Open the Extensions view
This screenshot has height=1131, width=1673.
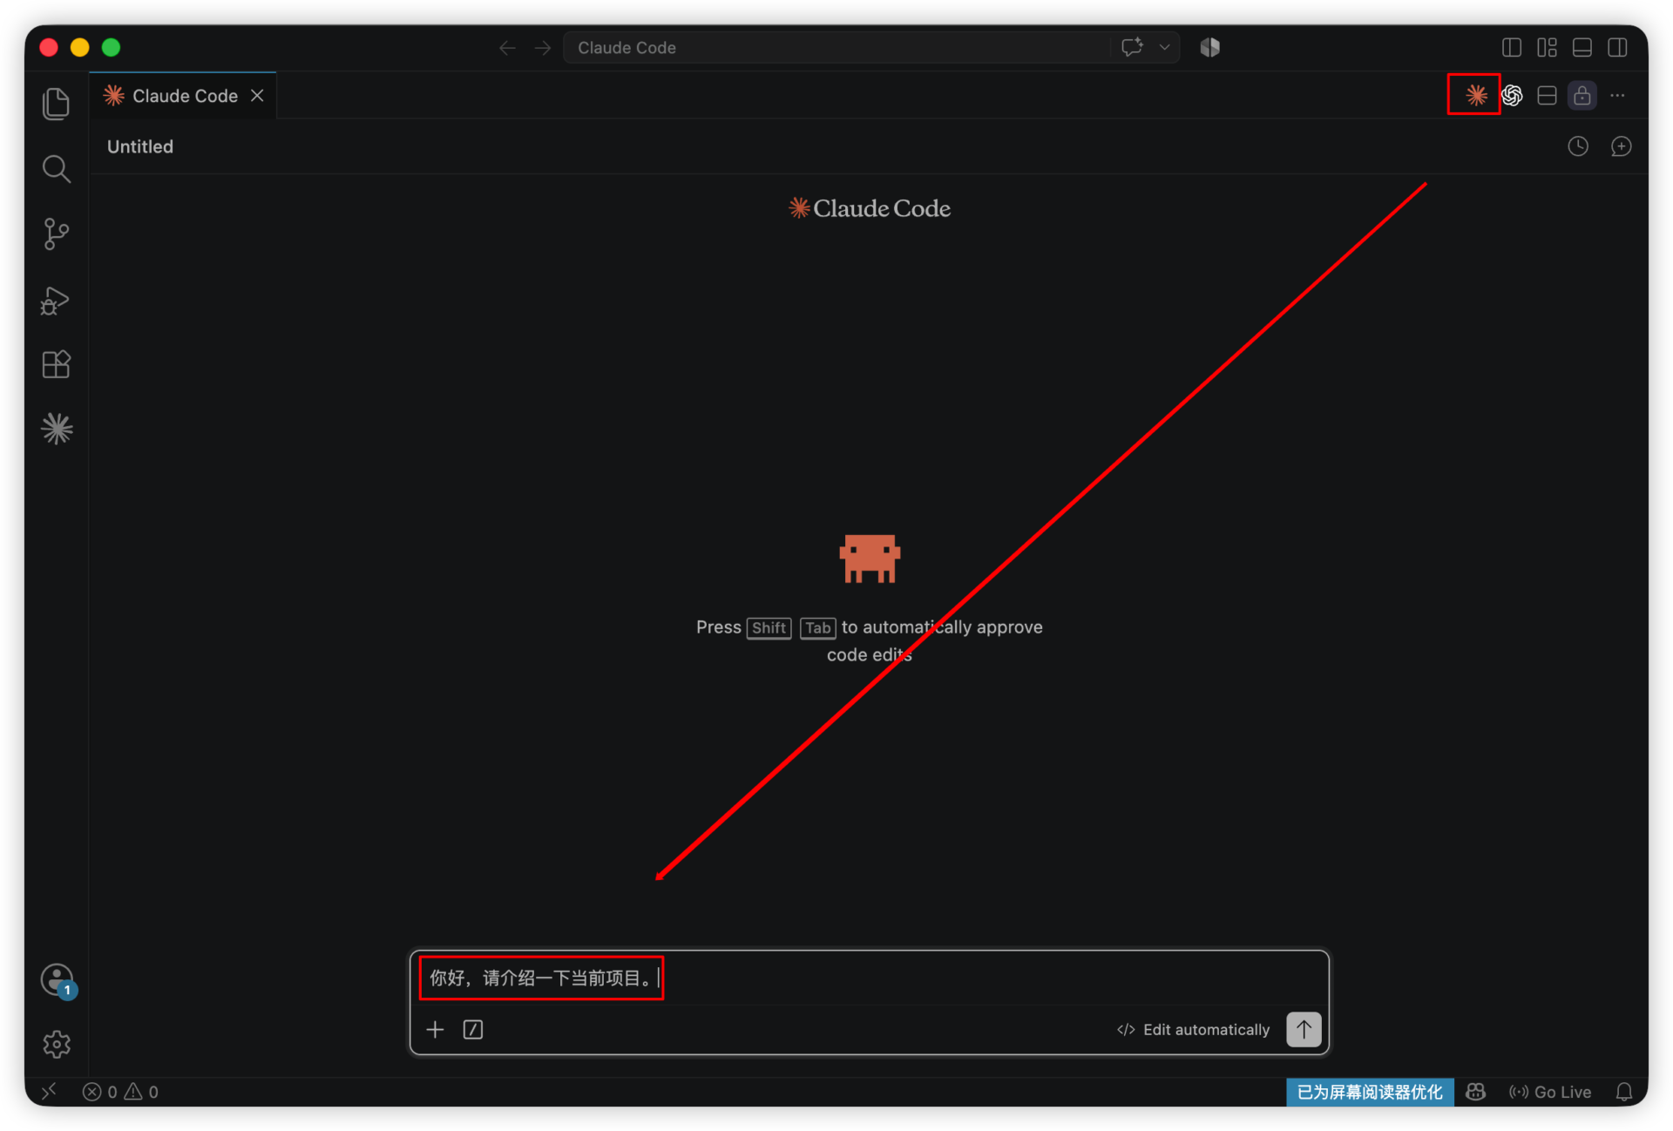pos(57,364)
